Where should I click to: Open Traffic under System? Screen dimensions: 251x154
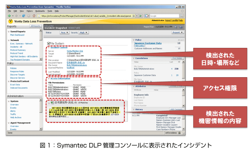pos(13,114)
